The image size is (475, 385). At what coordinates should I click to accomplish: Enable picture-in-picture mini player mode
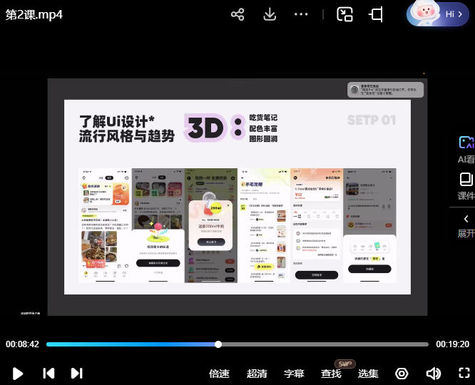[345, 15]
